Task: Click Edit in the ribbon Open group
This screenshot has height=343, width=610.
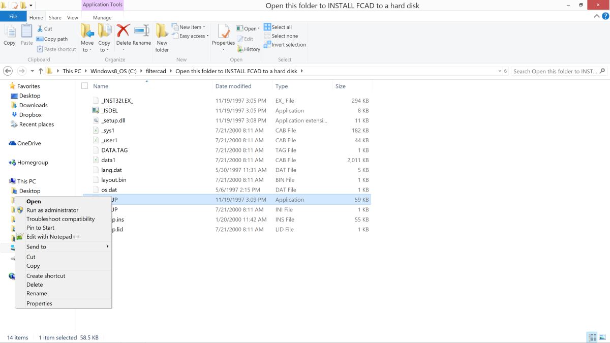Action: (245, 39)
